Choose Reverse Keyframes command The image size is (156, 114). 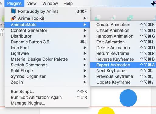pos(123,59)
